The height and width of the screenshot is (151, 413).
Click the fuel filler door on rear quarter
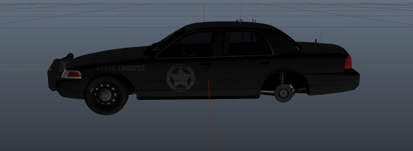(x=308, y=66)
